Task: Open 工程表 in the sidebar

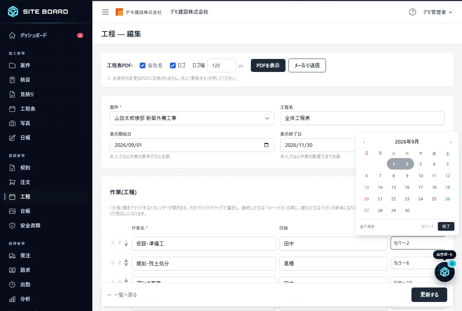Action: pyautogui.click(x=46, y=109)
